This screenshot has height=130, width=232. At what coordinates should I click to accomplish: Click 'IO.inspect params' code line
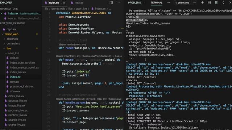click(75, 110)
